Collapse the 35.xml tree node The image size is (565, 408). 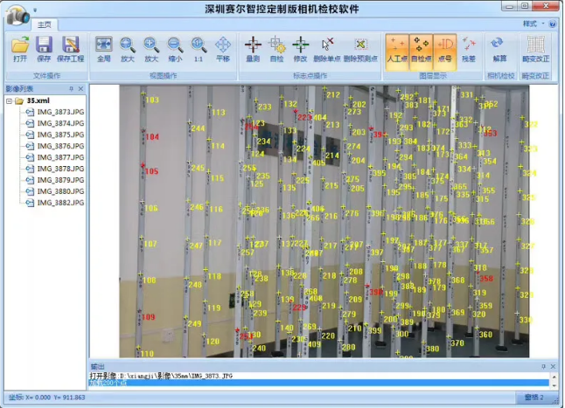click(8, 101)
